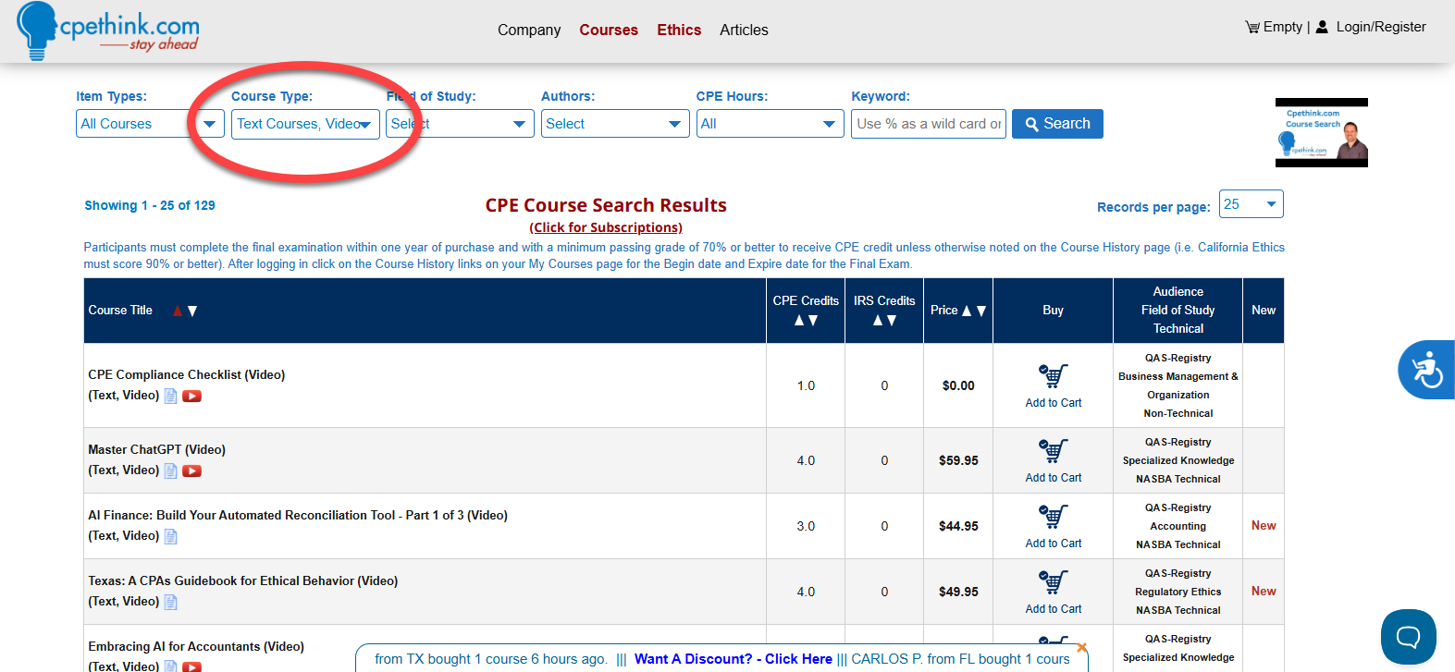Click cart icon for AI Finance $44.95 course
Image resolution: width=1455 pixels, height=672 pixels.
1053,516
